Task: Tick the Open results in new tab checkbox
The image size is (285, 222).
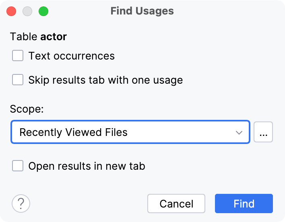Action: click(x=18, y=166)
